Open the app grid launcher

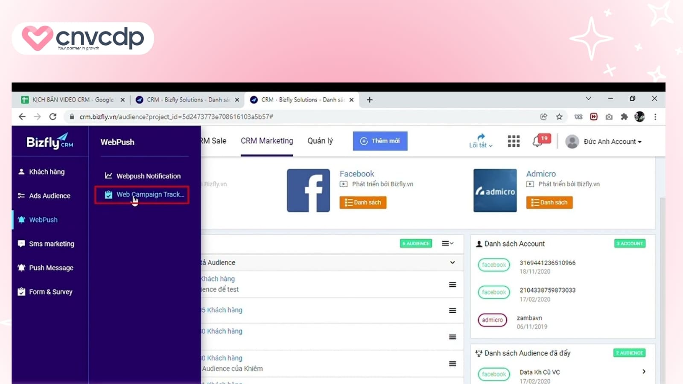pyautogui.click(x=514, y=141)
